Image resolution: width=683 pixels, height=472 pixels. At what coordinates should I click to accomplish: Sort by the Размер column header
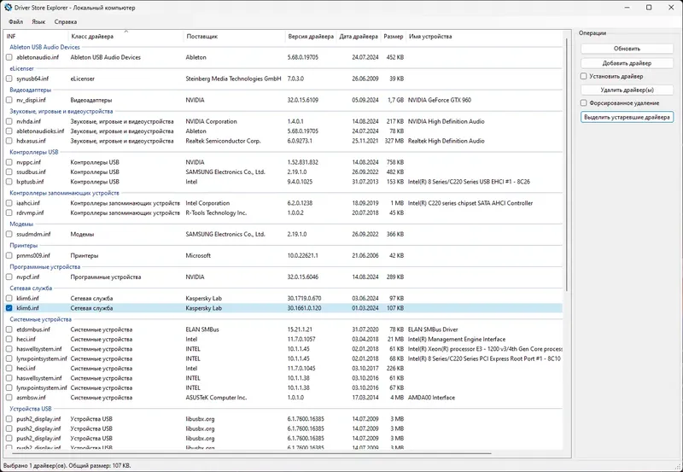[394, 37]
